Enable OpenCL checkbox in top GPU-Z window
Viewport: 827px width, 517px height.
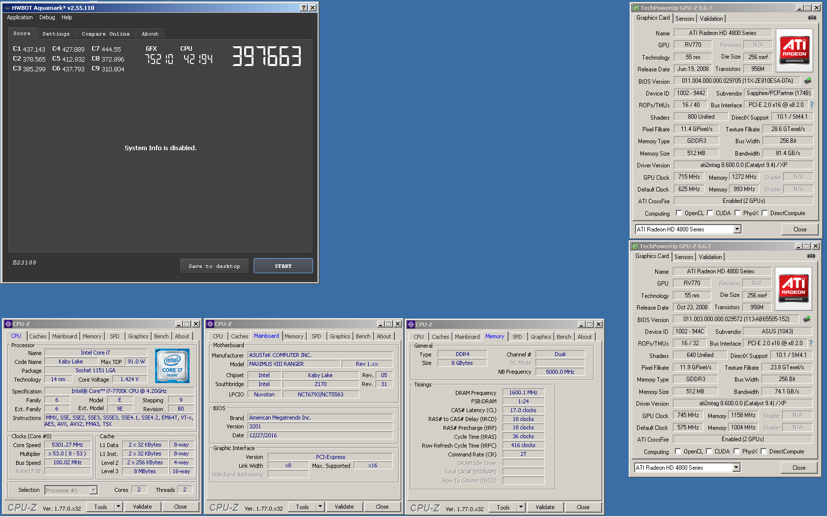point(679,213)
